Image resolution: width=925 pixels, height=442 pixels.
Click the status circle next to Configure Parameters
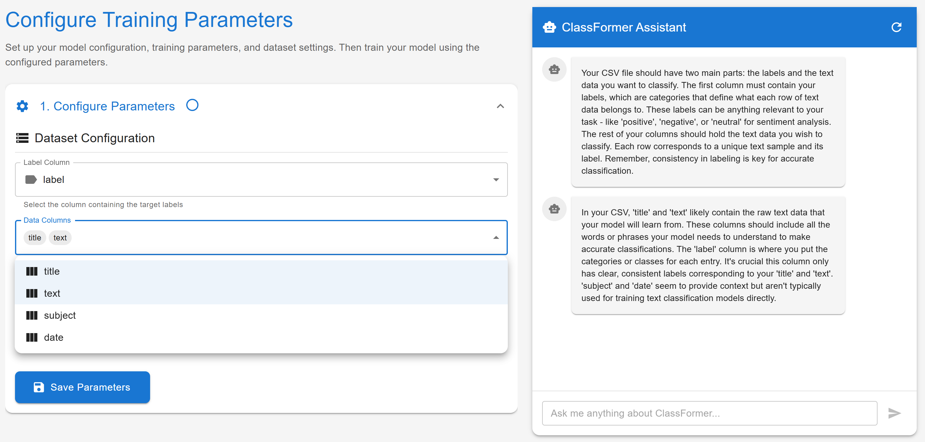coord(192,106)
